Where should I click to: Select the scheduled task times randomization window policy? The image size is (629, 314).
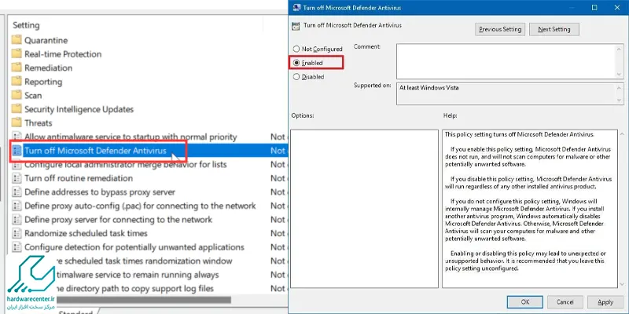click(x=145, y=261)
